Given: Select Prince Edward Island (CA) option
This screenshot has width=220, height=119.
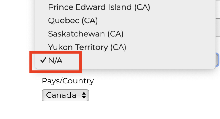Looking at the screenshot, I should click(99, 7).
